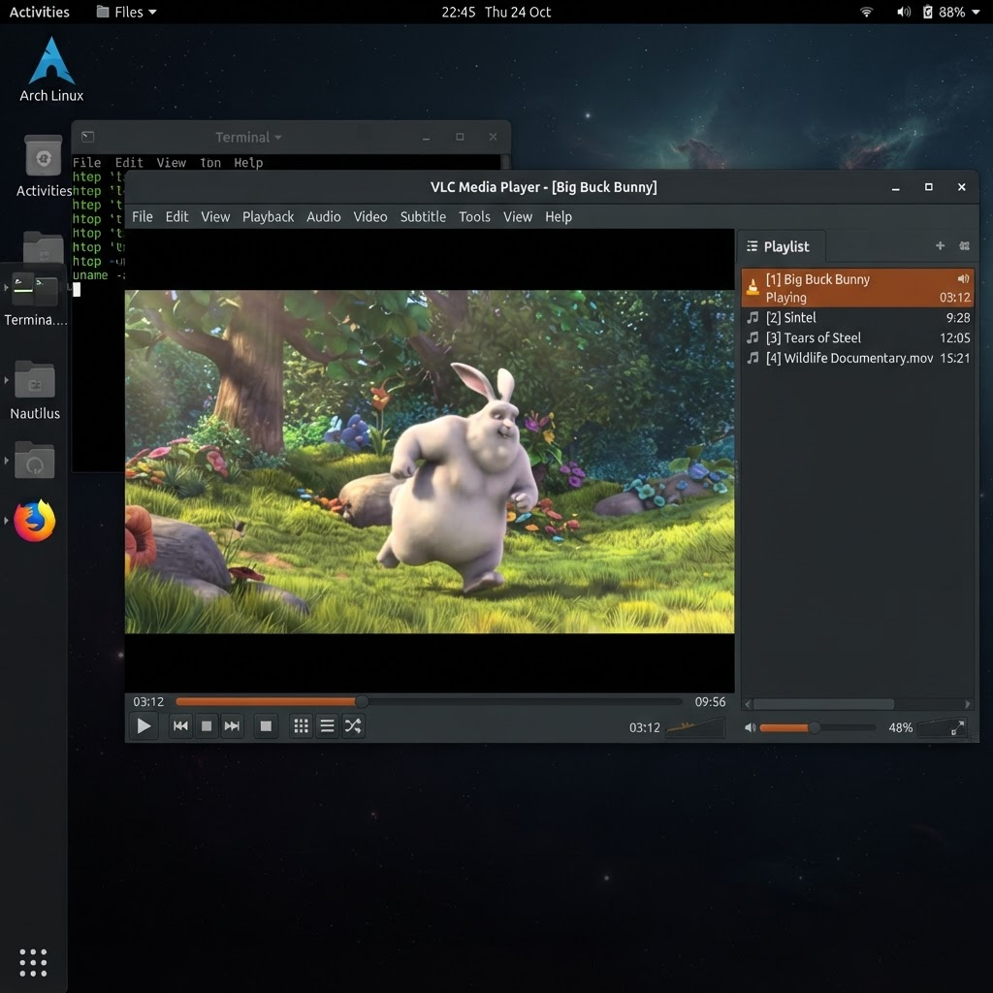Open the Video menu

pos(369,216)
